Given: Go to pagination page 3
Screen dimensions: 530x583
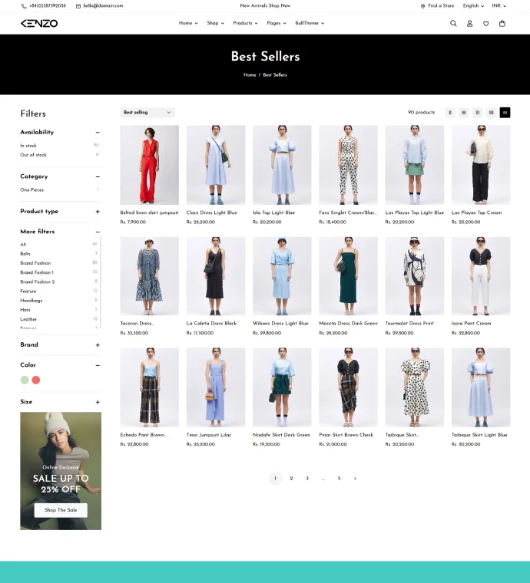Looking at the screenshot, I should (x=307, y=479).
